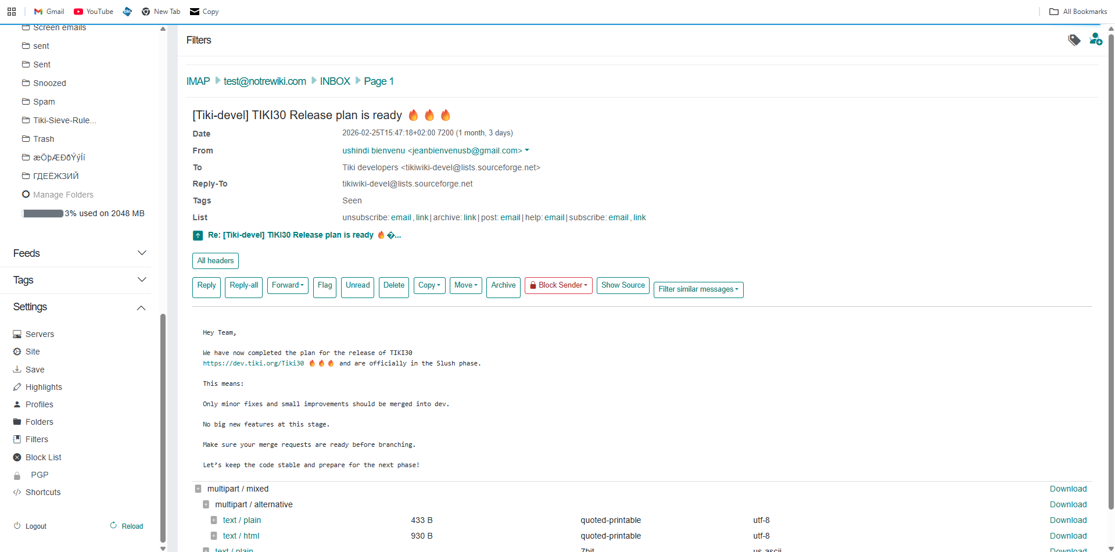Viewport: 1115px width, 552px height.
Task: Collapse the multipart / alternative part toggle
Action: click(206, 504)
